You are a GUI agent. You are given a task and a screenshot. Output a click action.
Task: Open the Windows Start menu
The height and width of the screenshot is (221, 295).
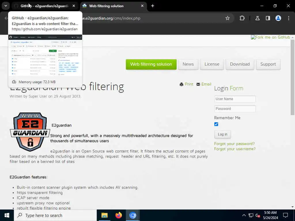[x=7, y=215]
